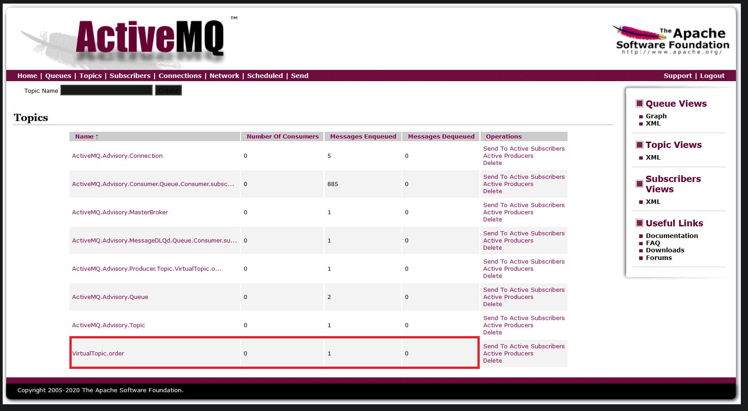Click enqueued count 5 for ActiveMQ.Advisory.Connection
Screen dimensions: 748x411
click(x=329, y=156)
